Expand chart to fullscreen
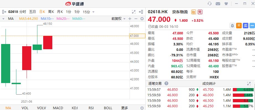The image size is (255, 110). pyautogui.click(x=134, y=12)
